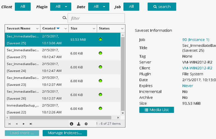The image size is (216, 139).
Task: Select the Saveset 23 row name
Action: click(x=23, y=81)
